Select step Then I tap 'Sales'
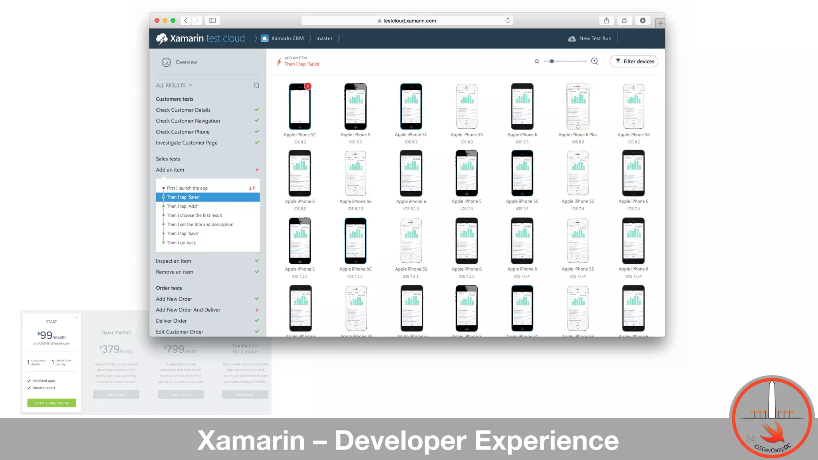This screenshot has width=818, height=460. 208,197
